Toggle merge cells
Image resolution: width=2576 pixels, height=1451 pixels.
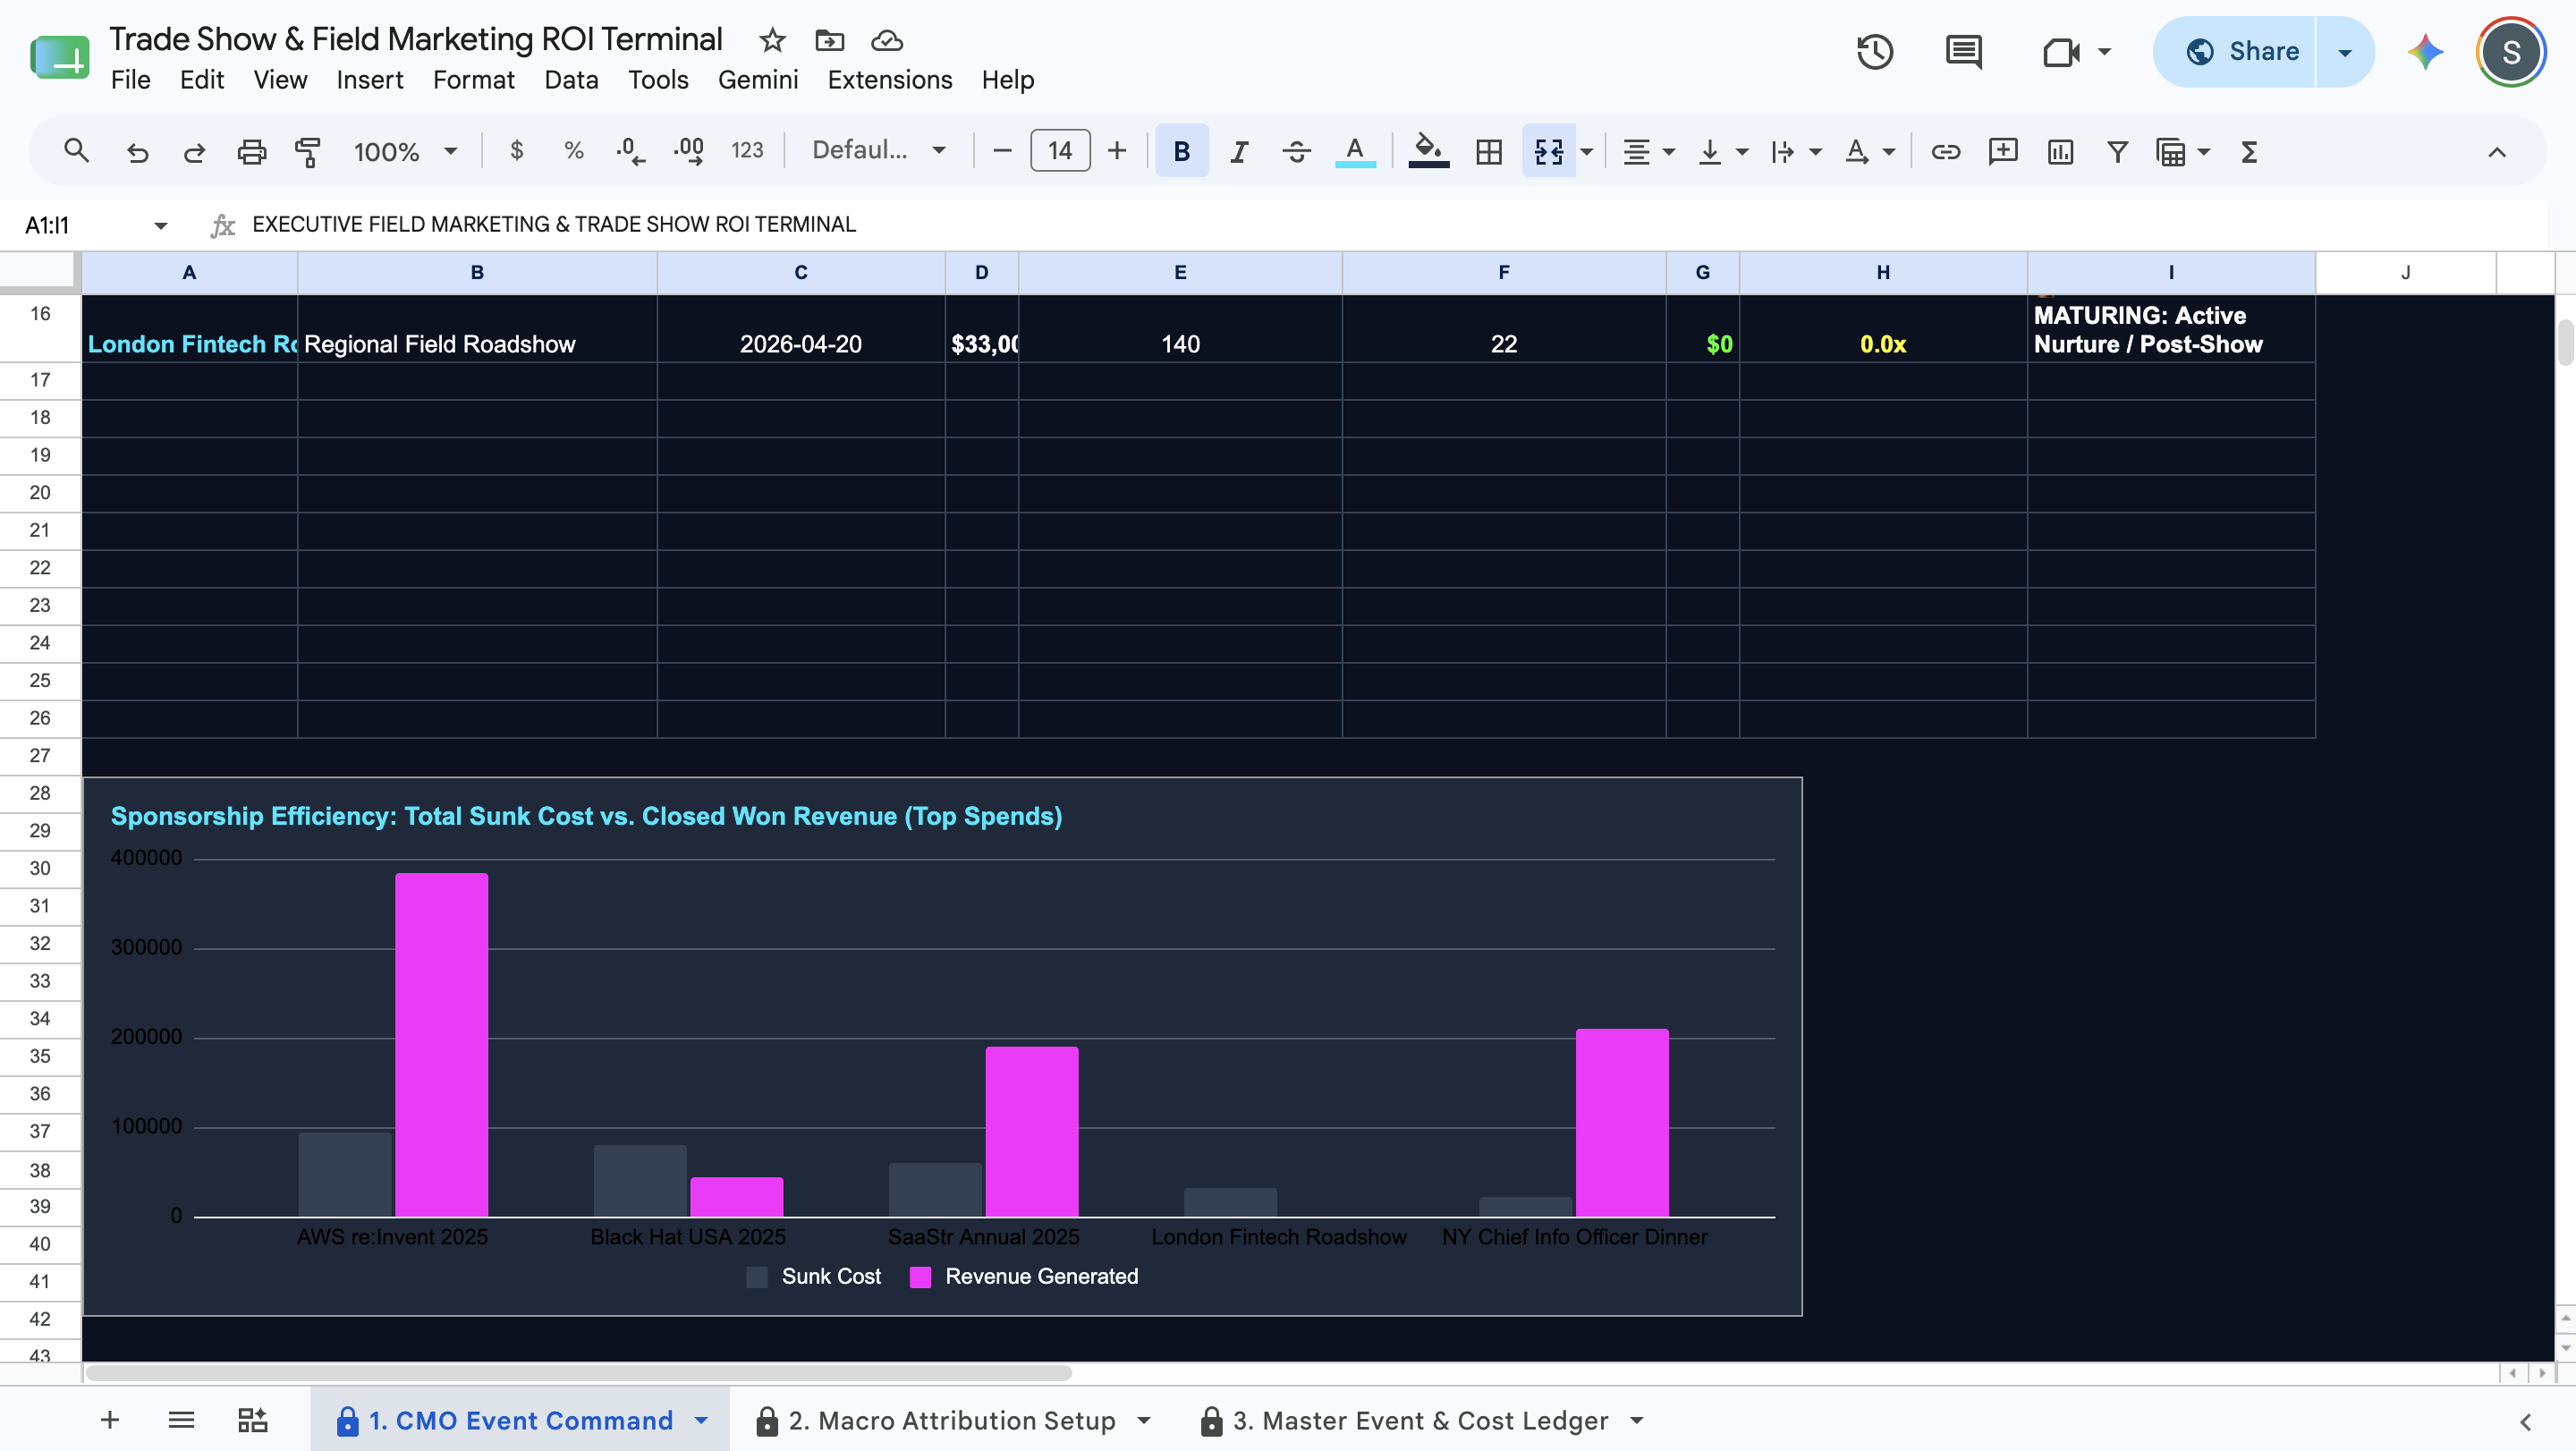coord(1548,151)
